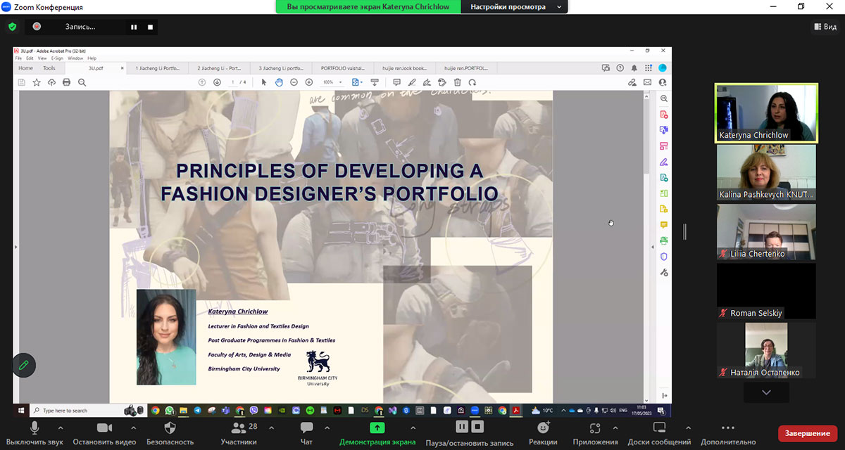Open the Apps icon in Zoom toolbar
Screen dimensions: 845x450
pos(595,428)
